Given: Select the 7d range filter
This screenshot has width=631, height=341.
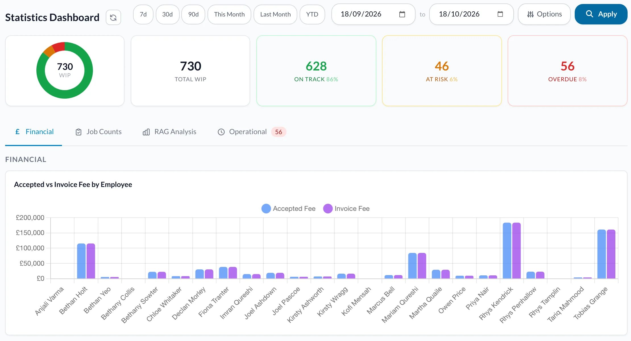Looking at the screenshot, I should pyautogui.click(x=143, y=14).
